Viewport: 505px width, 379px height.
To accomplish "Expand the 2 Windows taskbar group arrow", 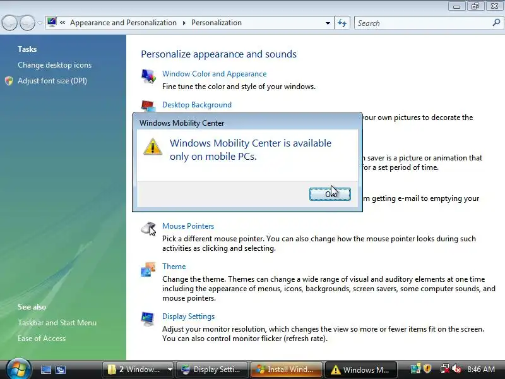I will tap(170, 370).
